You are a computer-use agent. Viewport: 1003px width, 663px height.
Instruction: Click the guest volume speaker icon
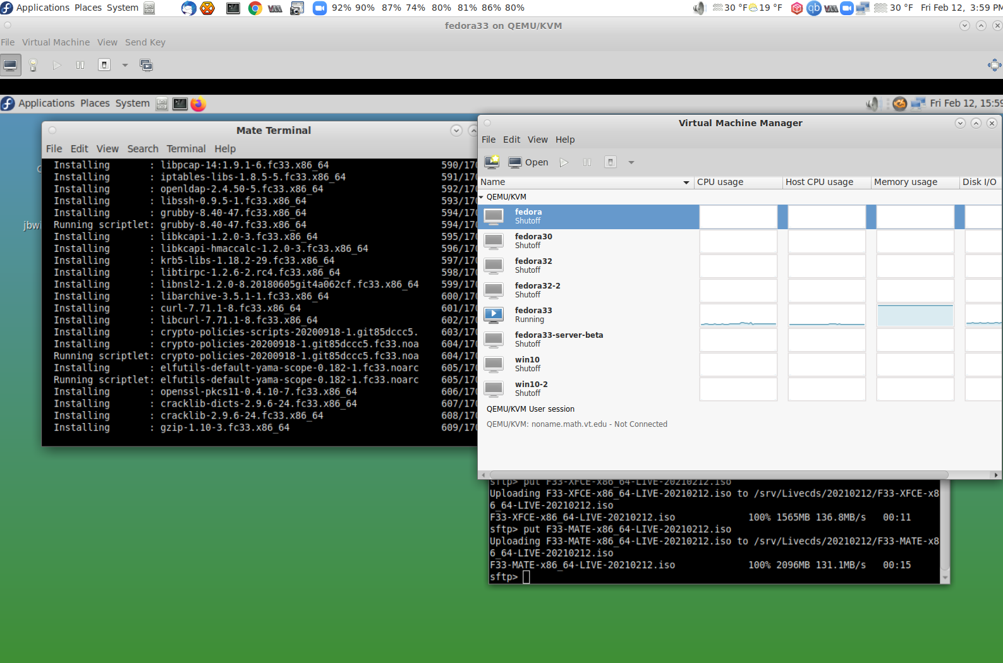click(x=873, y=104)
